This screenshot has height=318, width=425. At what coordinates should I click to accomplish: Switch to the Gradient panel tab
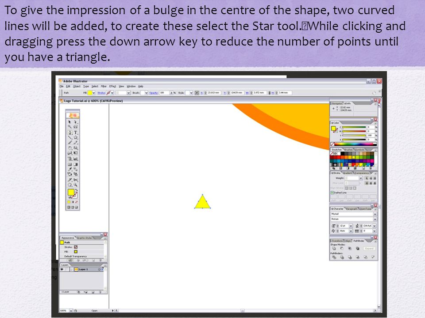tap(347, 173)
